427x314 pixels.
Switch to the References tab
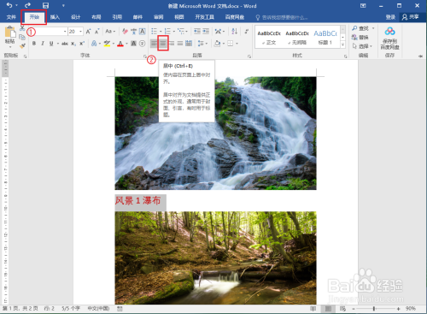117,17
